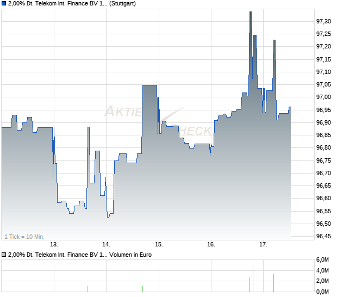Click the y-axis price label '96,70'
337x297 pixels.
[x=323, y=173]
